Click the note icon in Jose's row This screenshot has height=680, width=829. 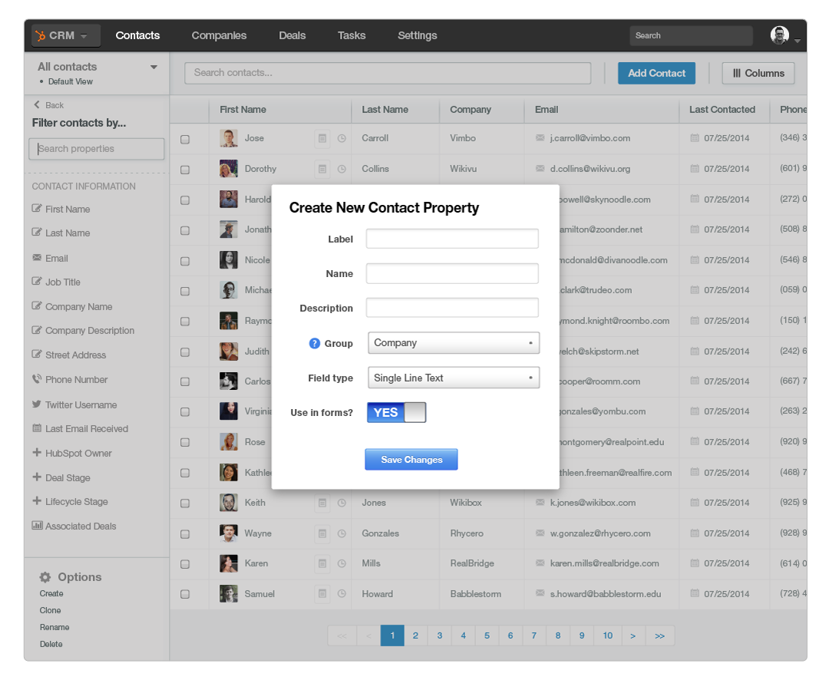click(322, 138)
